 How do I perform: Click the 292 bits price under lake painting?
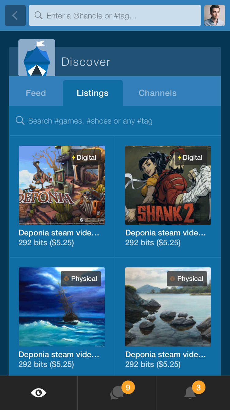153,365
